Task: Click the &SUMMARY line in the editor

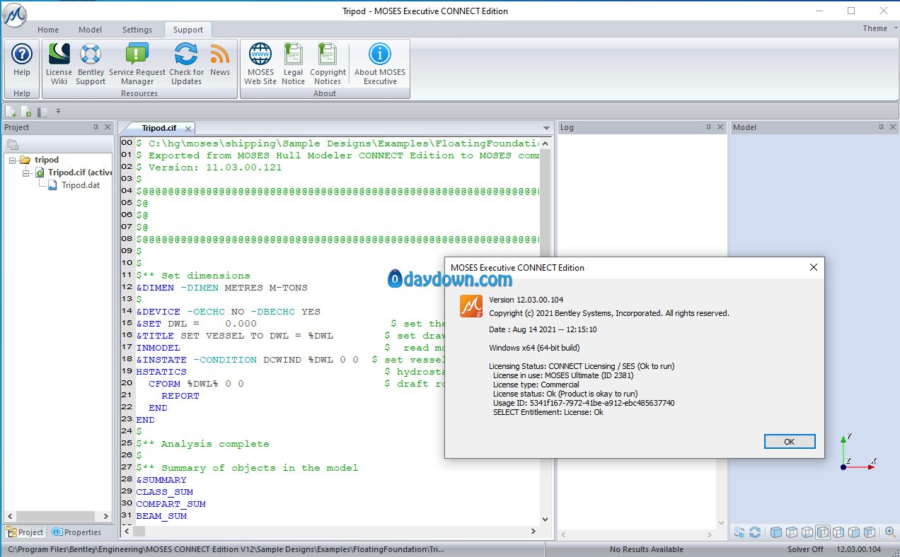Action: [161, 480]
